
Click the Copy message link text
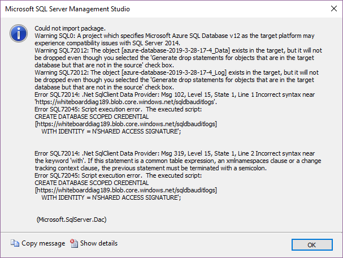43,243
